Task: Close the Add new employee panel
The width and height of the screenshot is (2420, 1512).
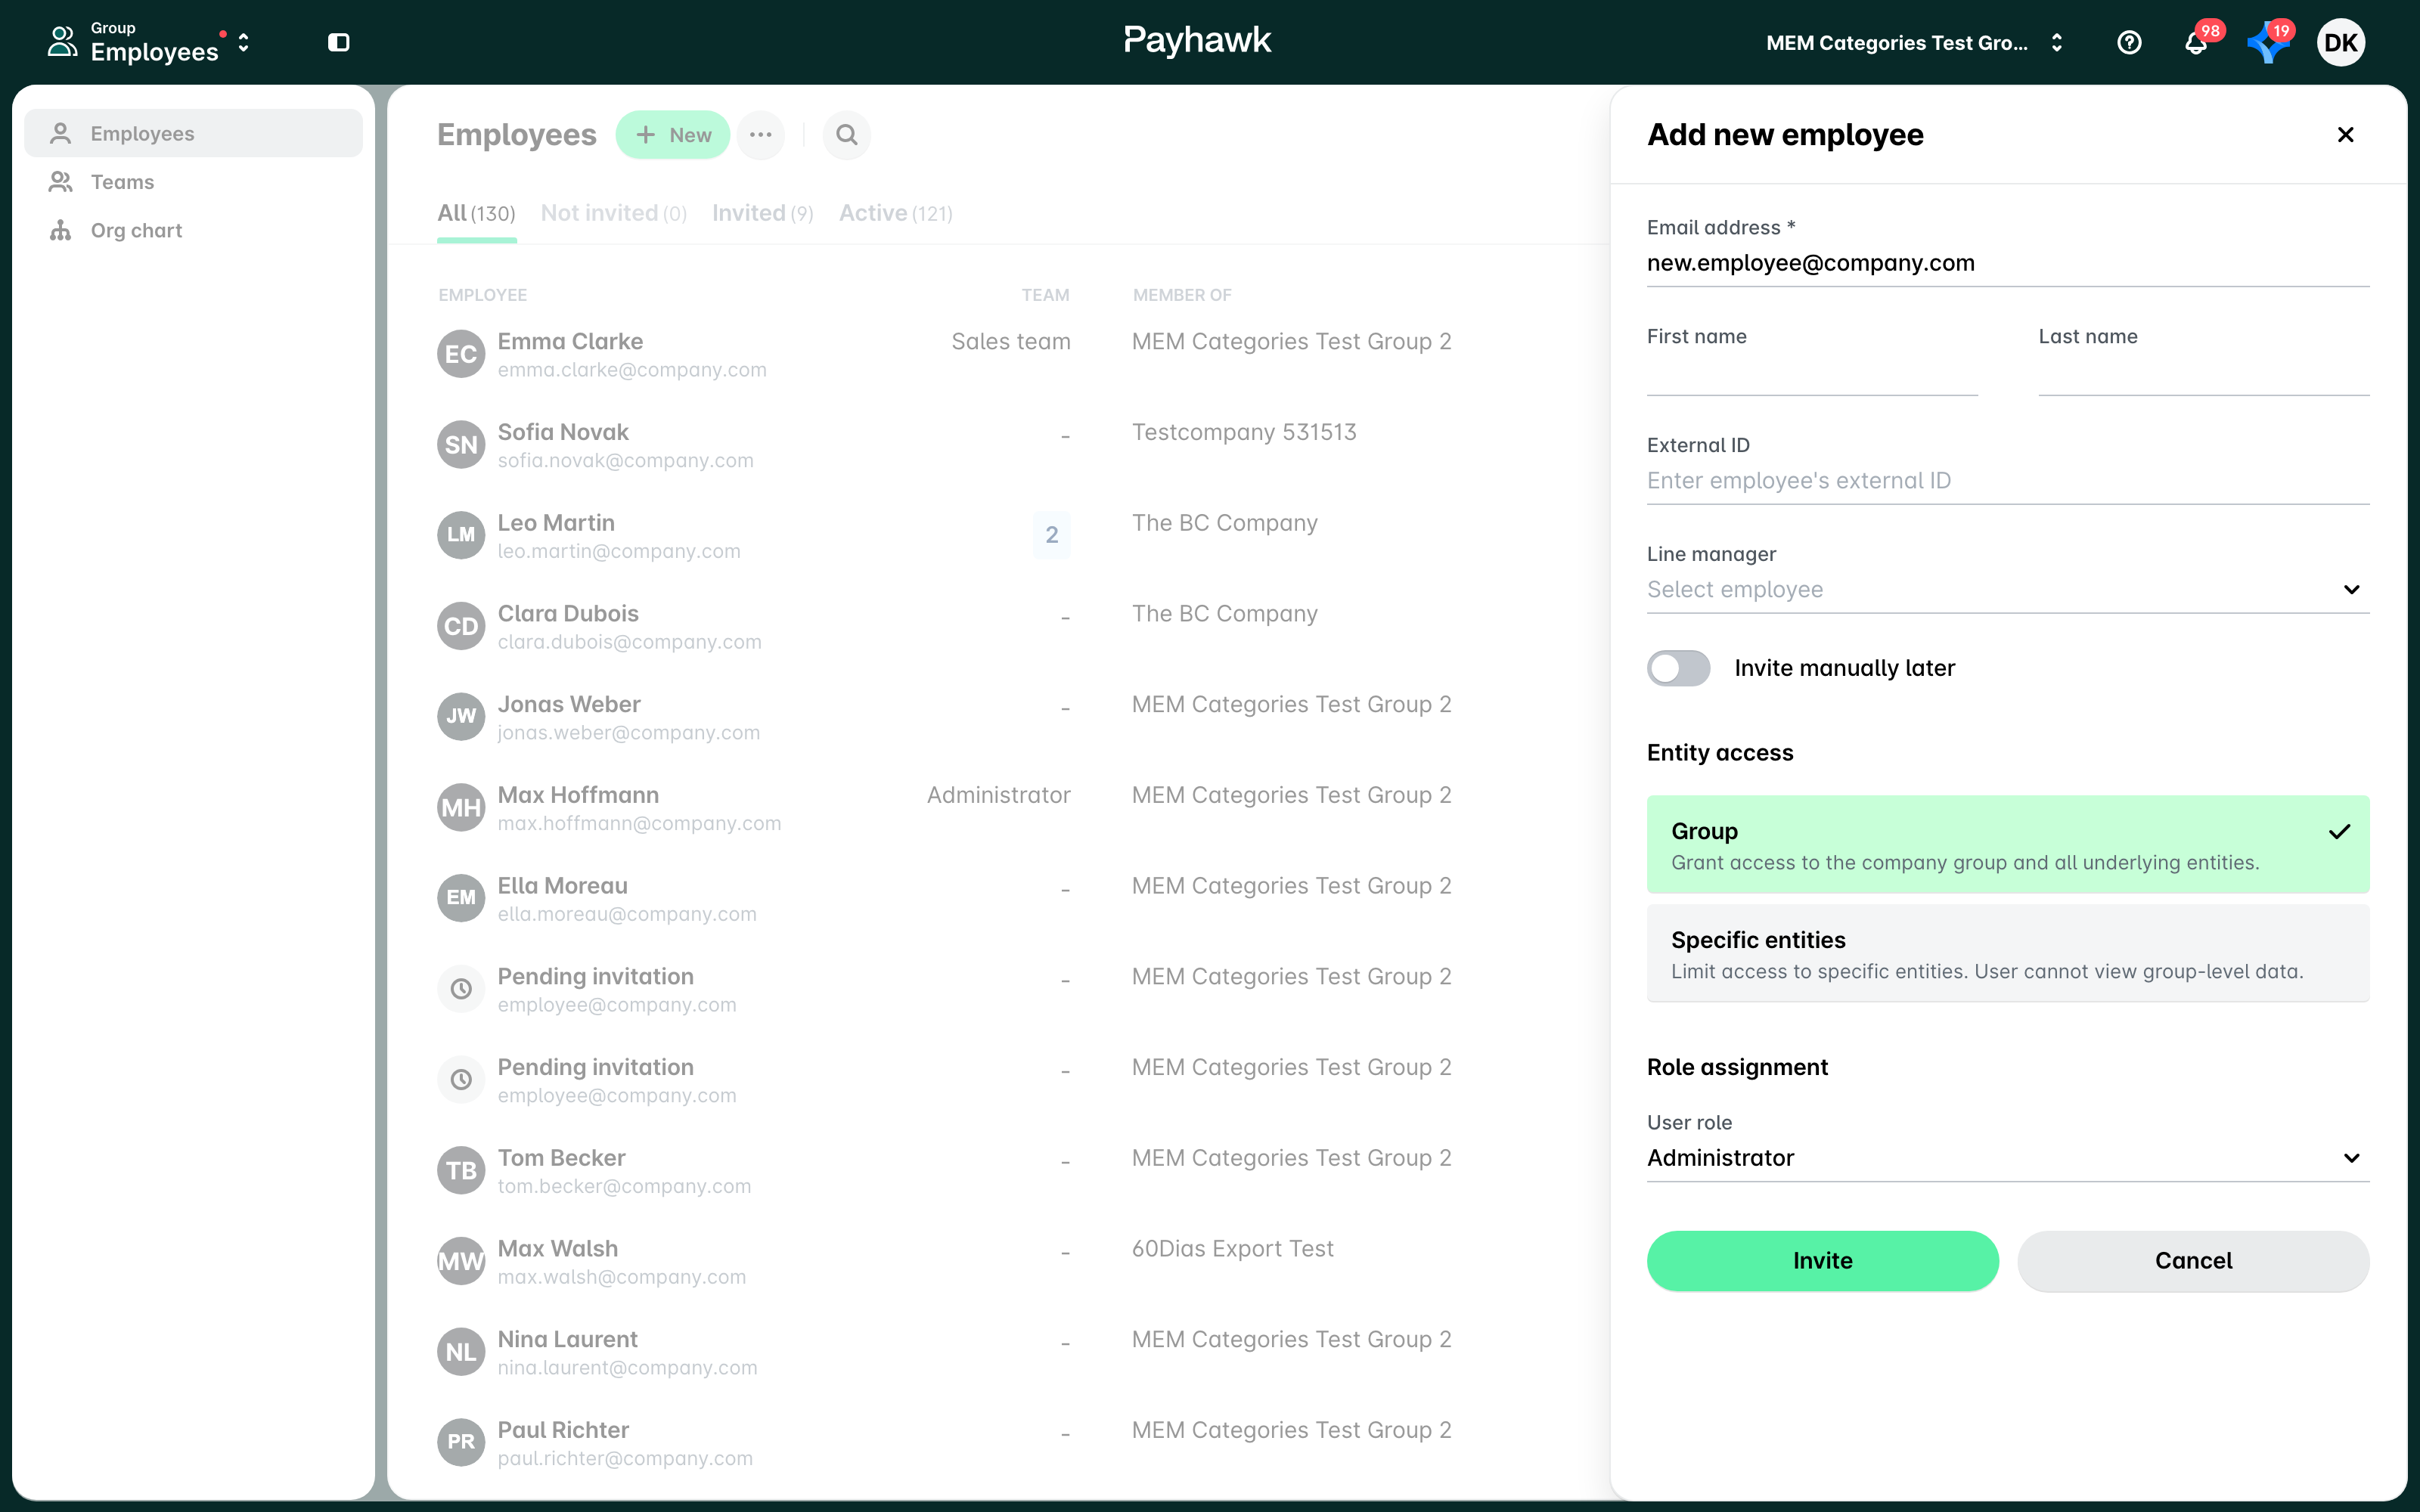Action: [x=2345, y=134]
